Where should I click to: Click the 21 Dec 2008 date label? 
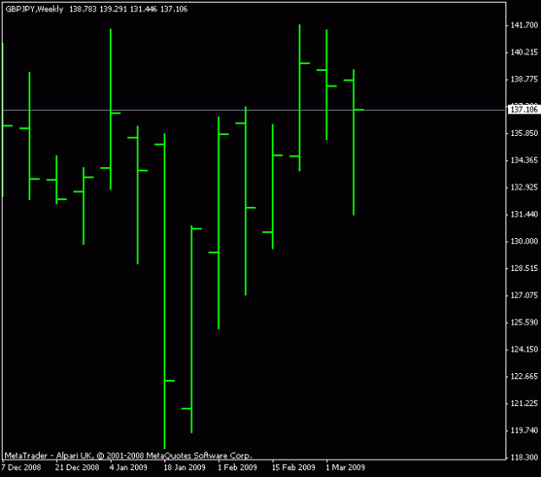pyautogui.click(x=77, y=467)
